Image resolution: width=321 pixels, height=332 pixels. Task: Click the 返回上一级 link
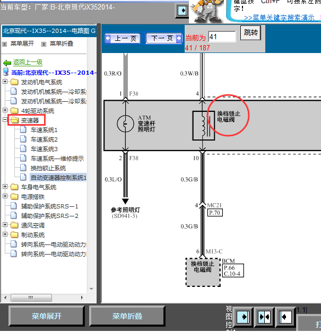28,62
